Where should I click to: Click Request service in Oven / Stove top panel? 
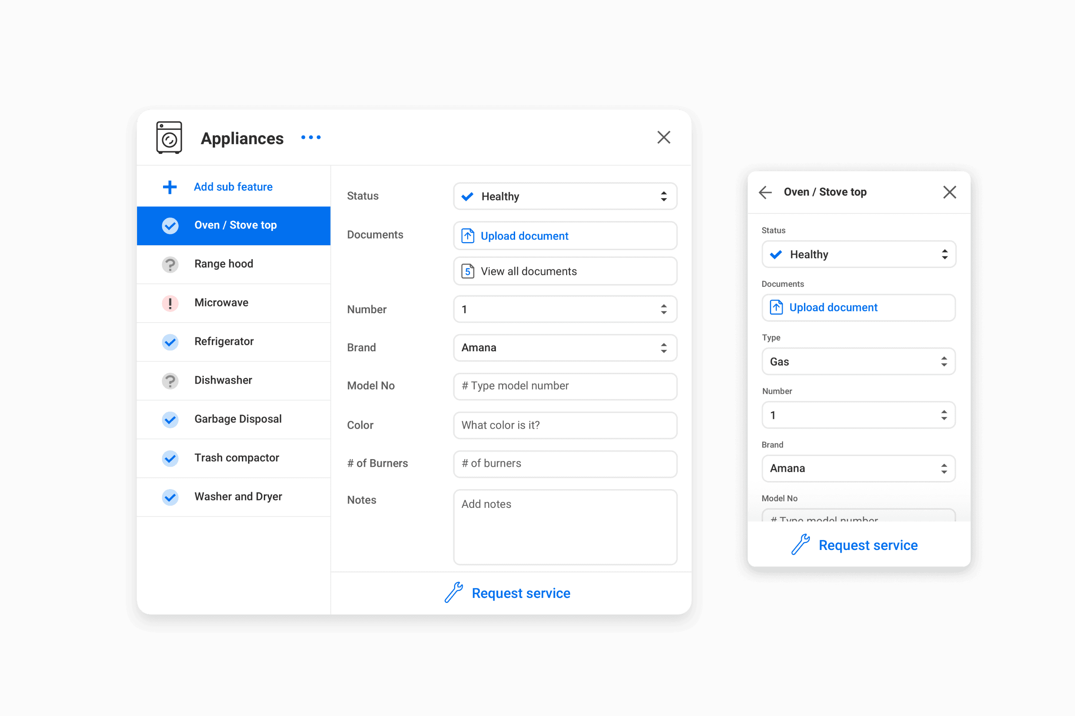coord(868,545)
